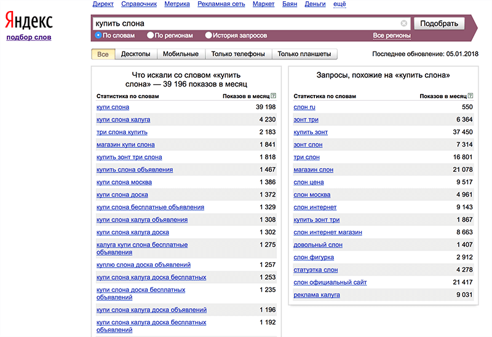The width and height of the screenshot is (492, 337).
Task: Open 'купи слона бесплатные объявления' link
Action: (150, 207)
